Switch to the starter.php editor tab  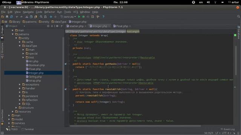[x=76, y=26]
